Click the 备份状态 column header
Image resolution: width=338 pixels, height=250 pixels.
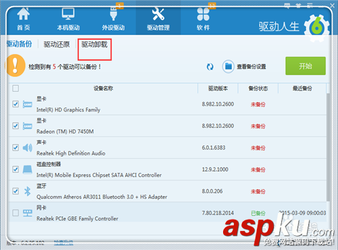258,89
